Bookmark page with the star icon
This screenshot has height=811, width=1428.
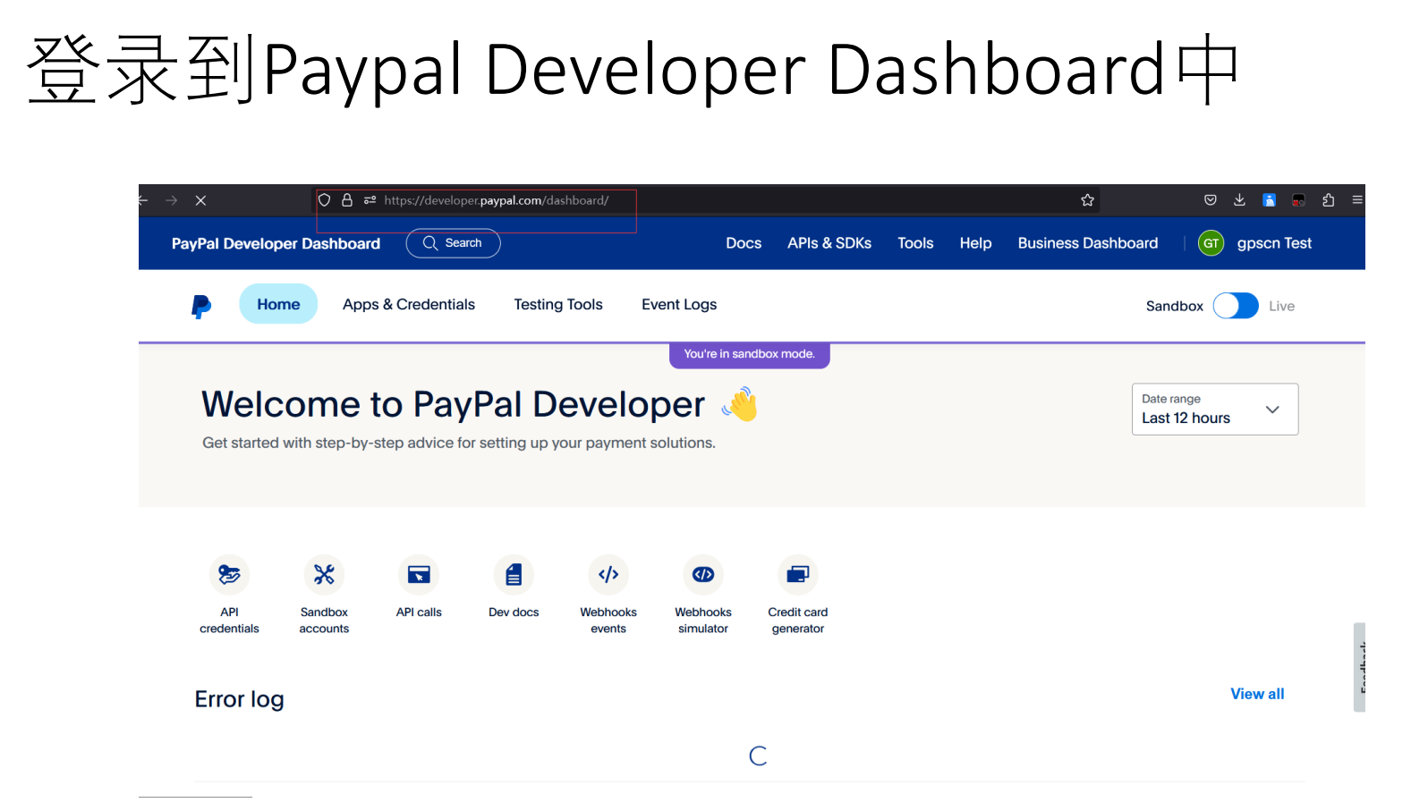point(1087,200)
